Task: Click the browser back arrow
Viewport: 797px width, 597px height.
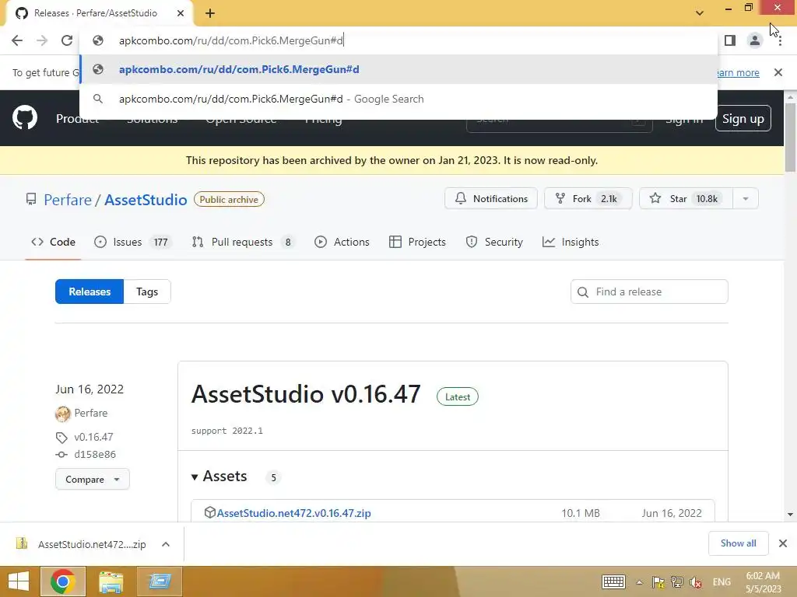Action: (x=17, y=40)
